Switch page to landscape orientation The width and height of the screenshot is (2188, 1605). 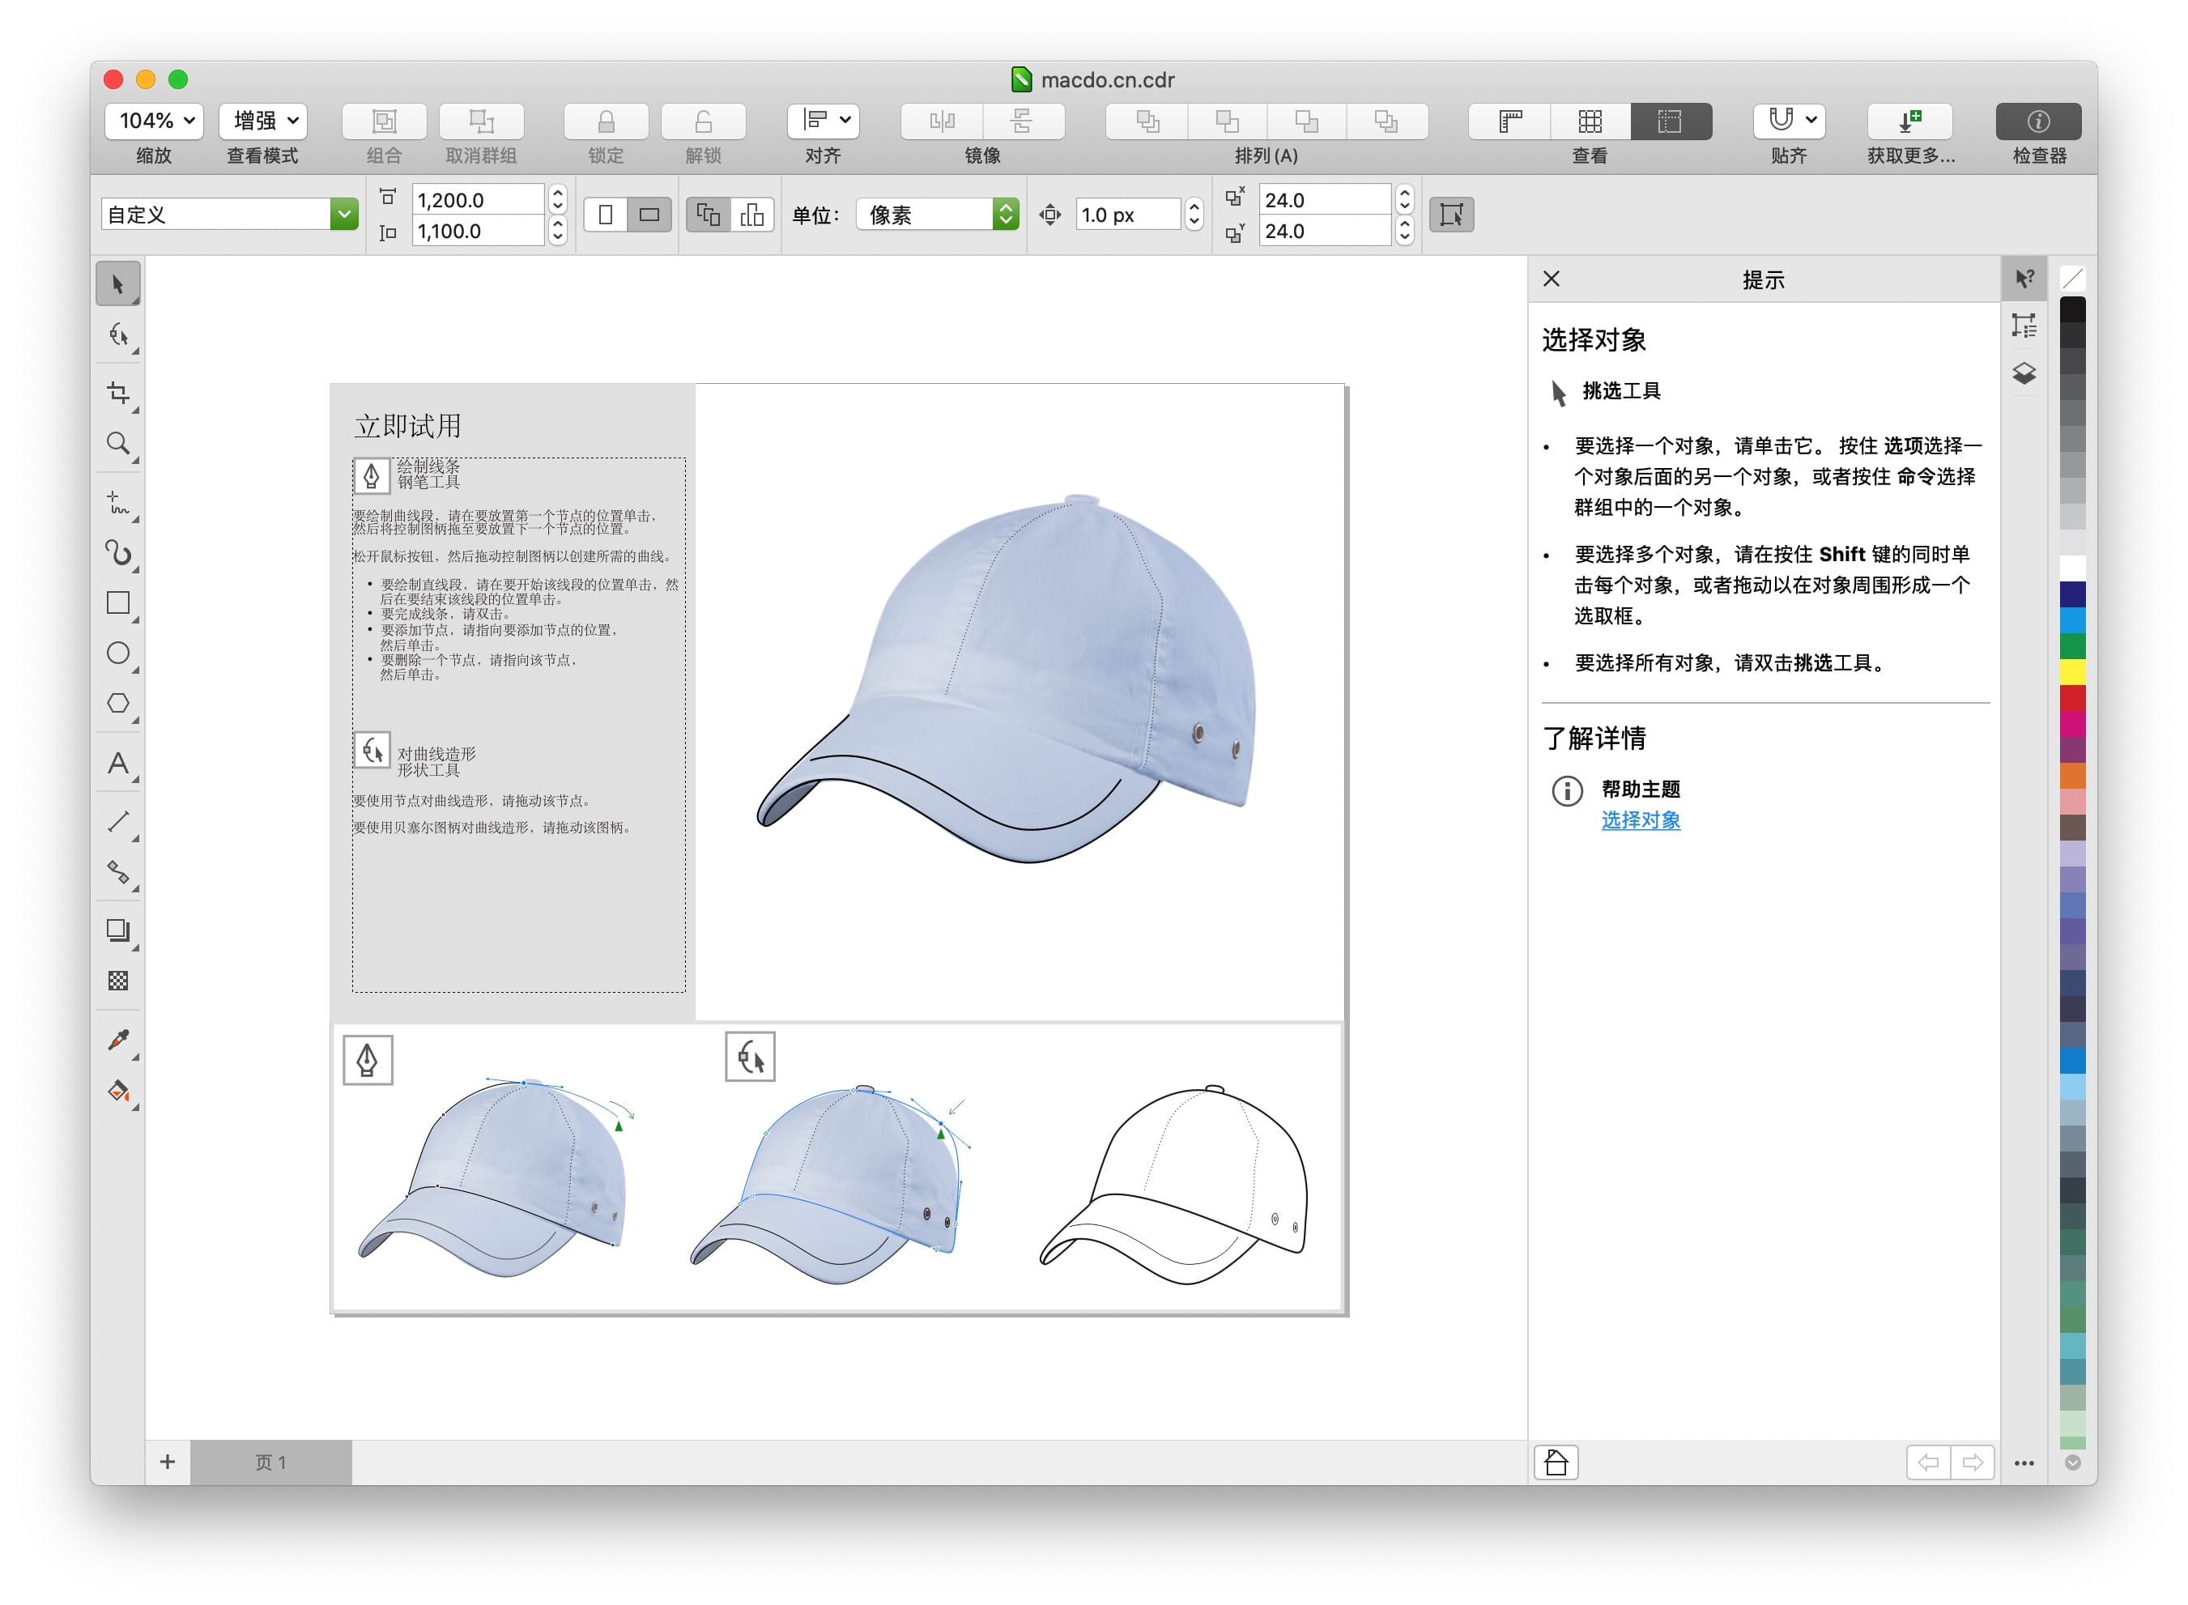pyautogui.click(x=649, y=215)
